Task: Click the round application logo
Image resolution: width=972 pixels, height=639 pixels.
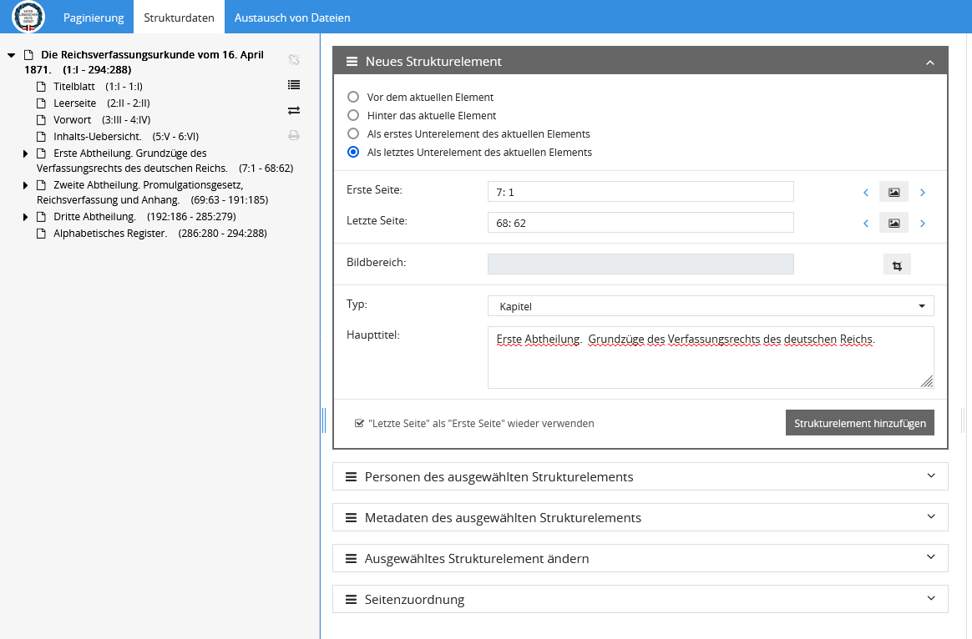Action: pyautogui.click(x=28, y=16)
